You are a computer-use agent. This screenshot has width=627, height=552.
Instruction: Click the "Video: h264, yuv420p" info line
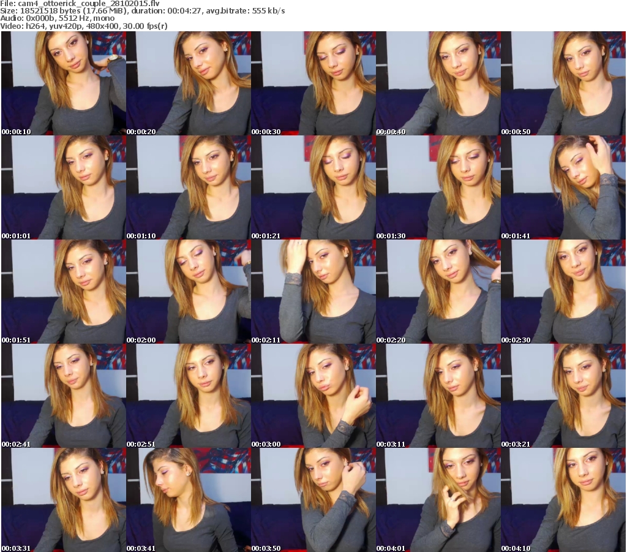pyautogui.click(x=83, y=26)
